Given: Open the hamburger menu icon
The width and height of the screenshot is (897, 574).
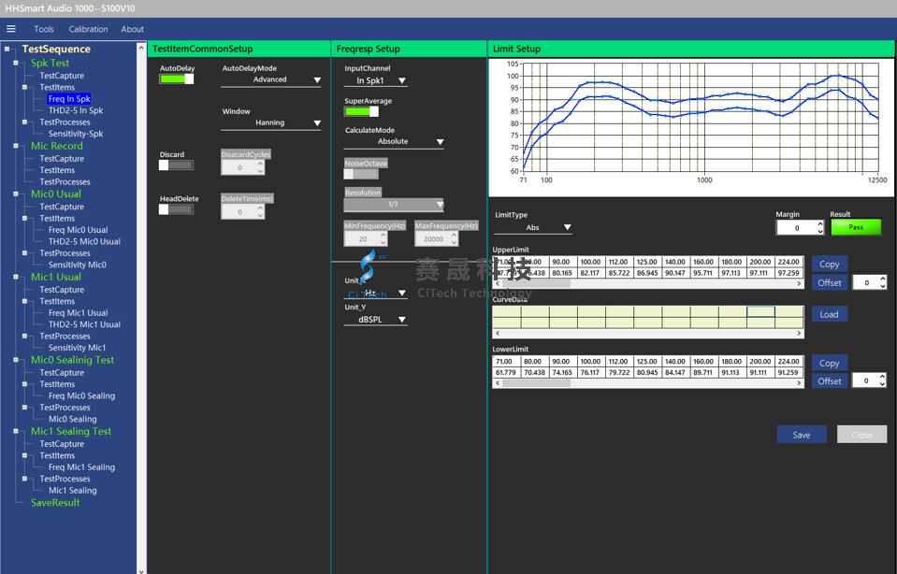Looking at the screenshot, I should click(x=11, y=29).
